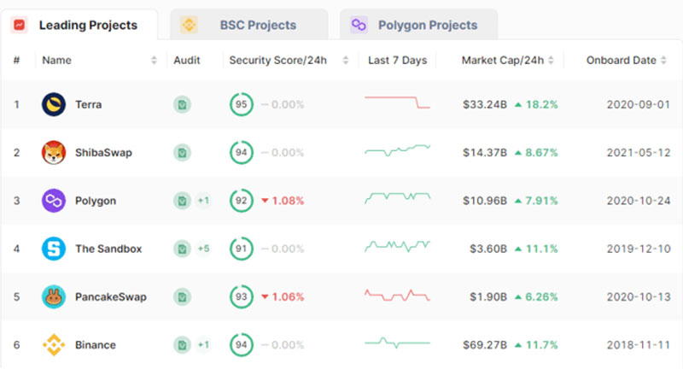The image size is (683, 381).
Task: Click Binance's security score ring 94
Action: click(x=242, y=345)
